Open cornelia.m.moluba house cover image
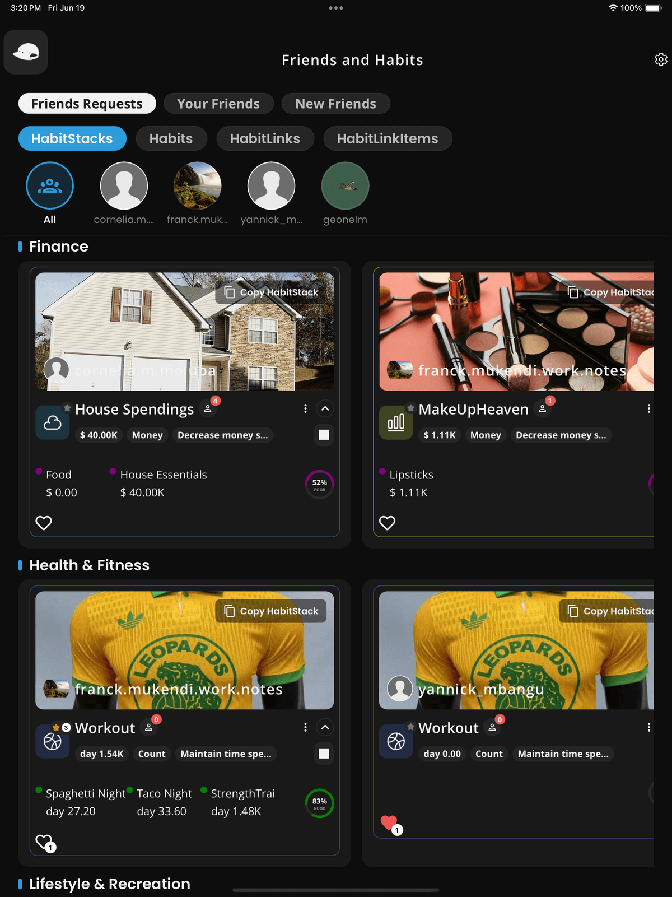This screenshot has width=672, height=897. [185, 332]
